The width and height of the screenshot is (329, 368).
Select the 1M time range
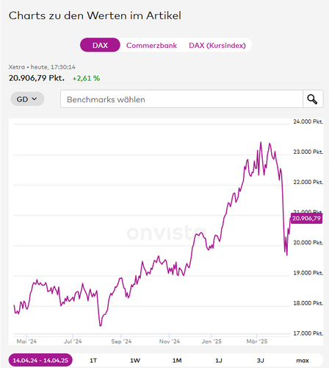coord(177,361)
